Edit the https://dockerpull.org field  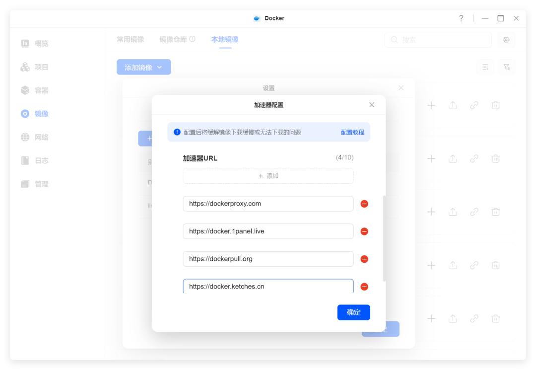(268, 259)
